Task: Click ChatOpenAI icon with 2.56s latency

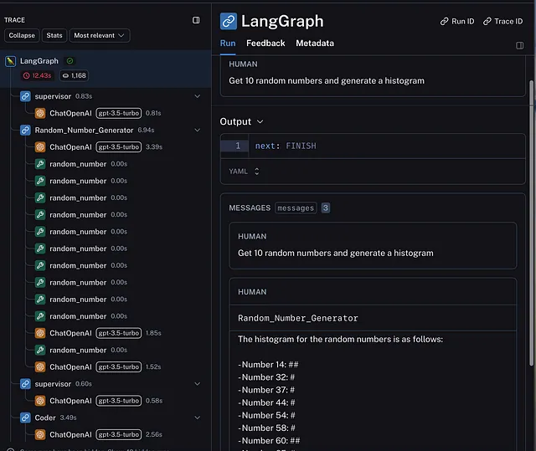Action: point(40,434)
